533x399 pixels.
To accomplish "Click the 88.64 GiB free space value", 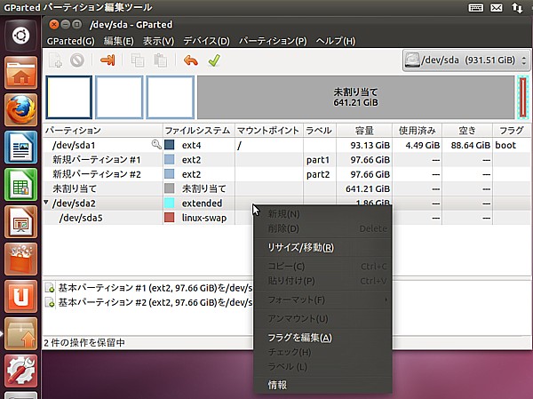I will tap(471, 145).
